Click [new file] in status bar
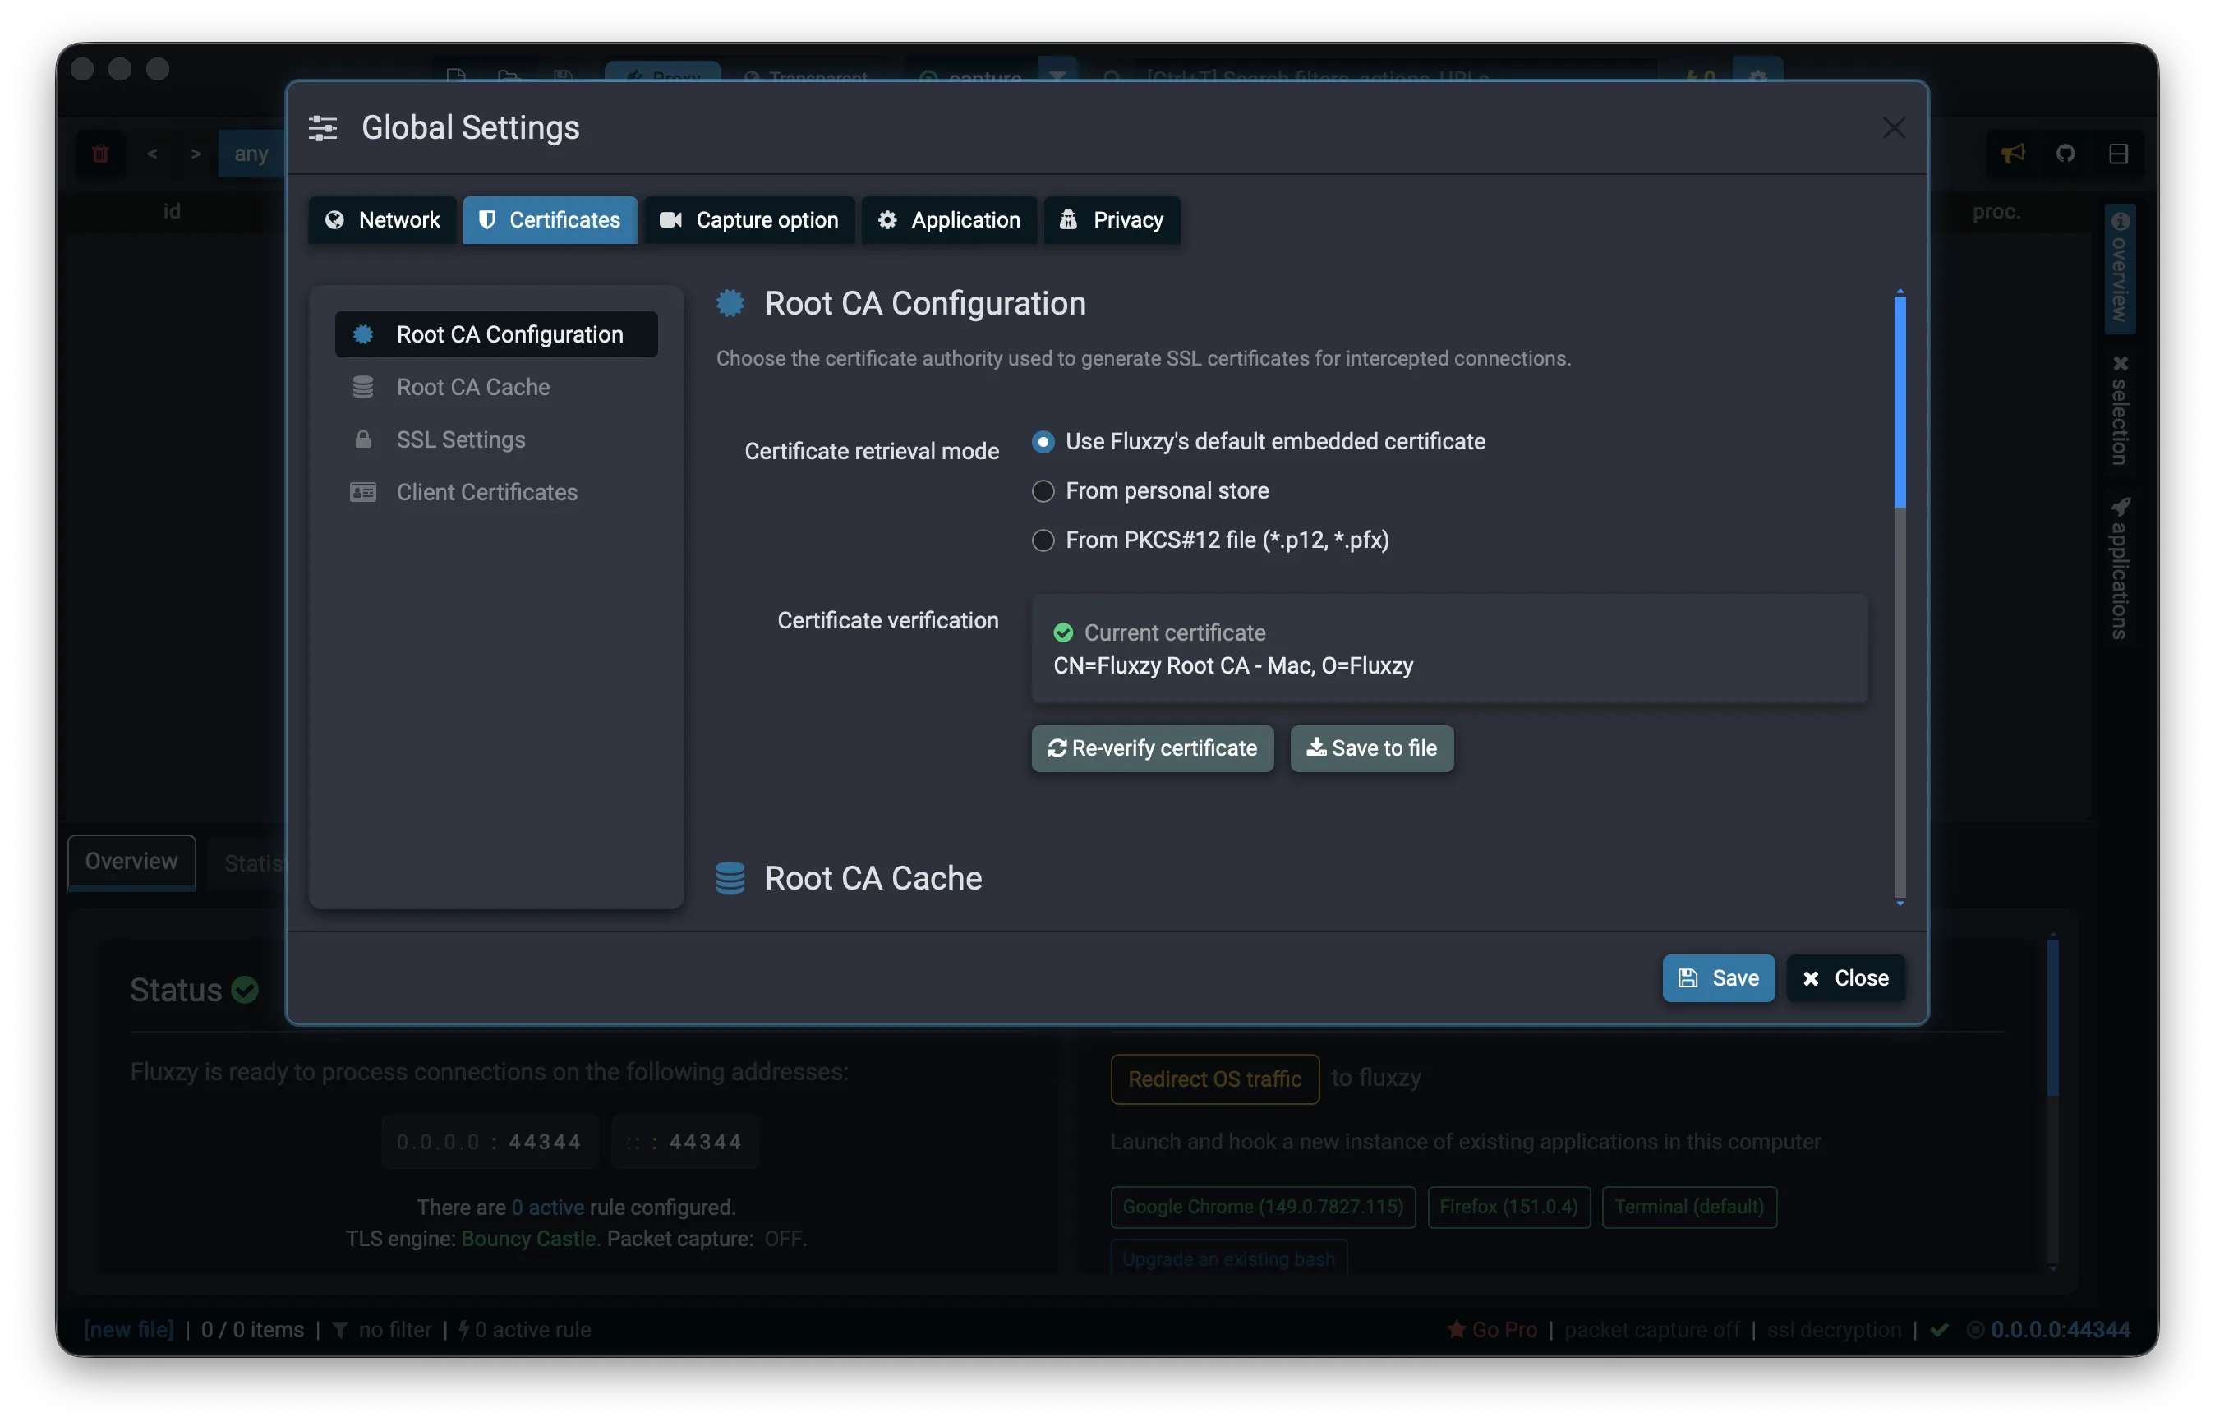 129,1330
